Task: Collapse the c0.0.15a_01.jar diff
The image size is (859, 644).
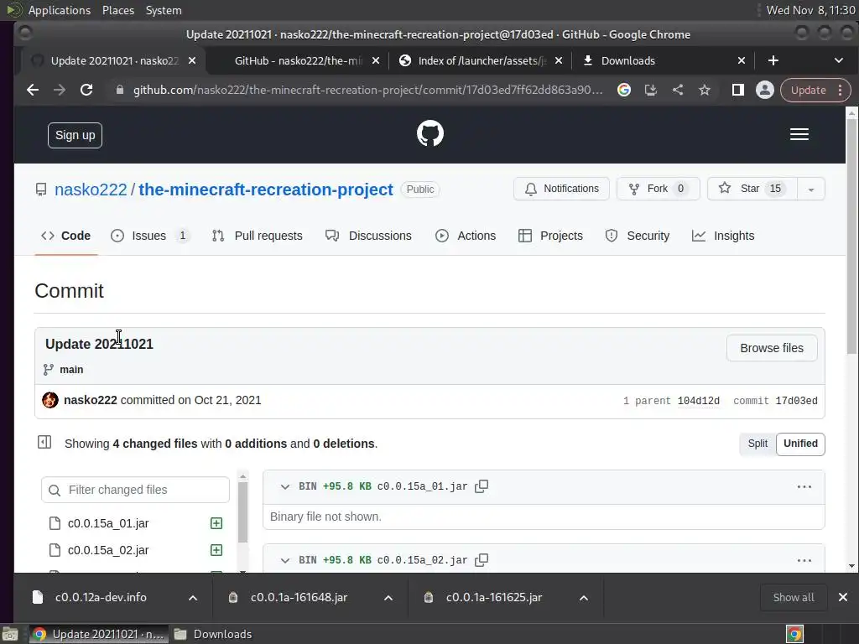Action: (285, 487)
